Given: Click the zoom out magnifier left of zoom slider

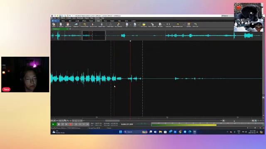Looking at the screenshot, I should [224, 120].
